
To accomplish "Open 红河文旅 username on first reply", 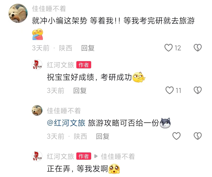I will coord(60,65).
